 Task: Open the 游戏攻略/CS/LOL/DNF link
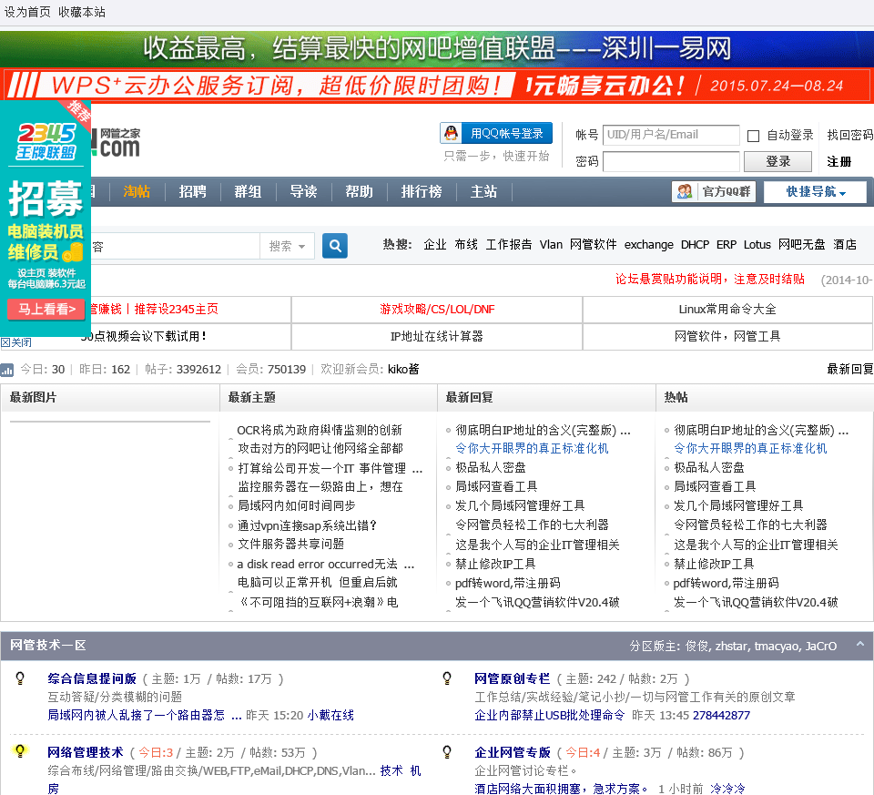[x=437, y=310]
